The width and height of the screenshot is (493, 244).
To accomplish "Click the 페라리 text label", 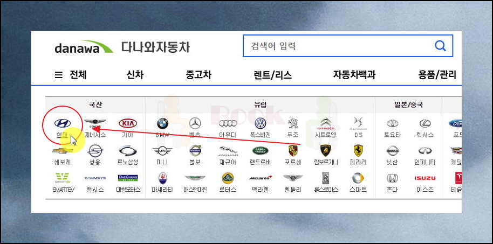I will click(x=358, y=162).
